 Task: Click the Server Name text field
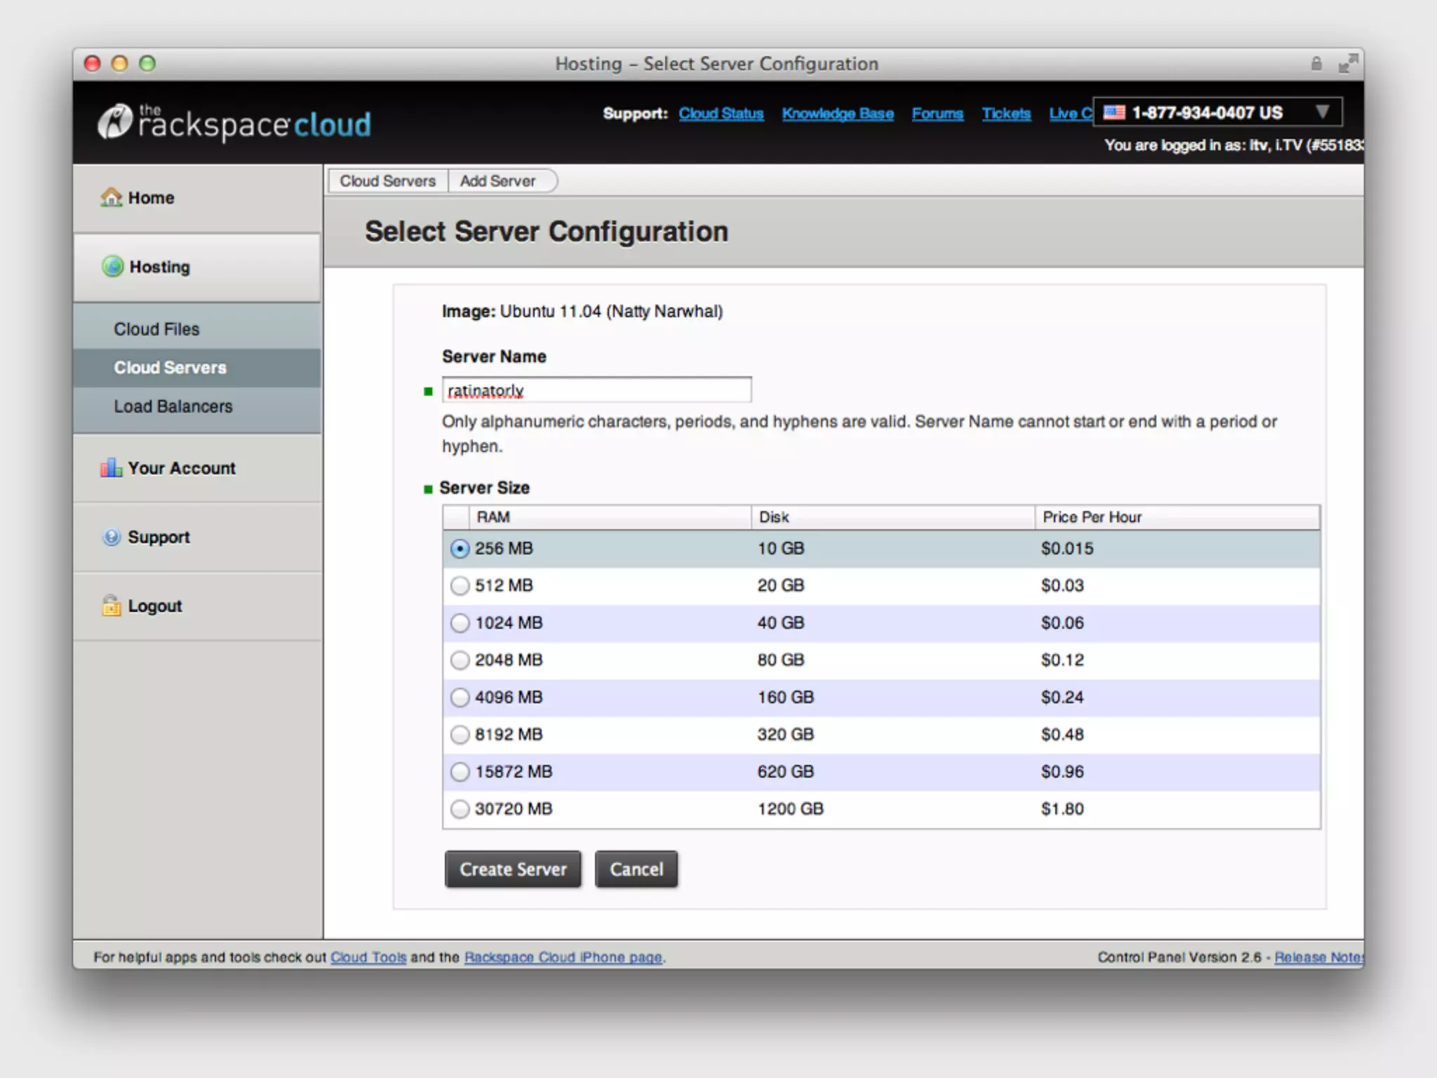pos(596,390)
